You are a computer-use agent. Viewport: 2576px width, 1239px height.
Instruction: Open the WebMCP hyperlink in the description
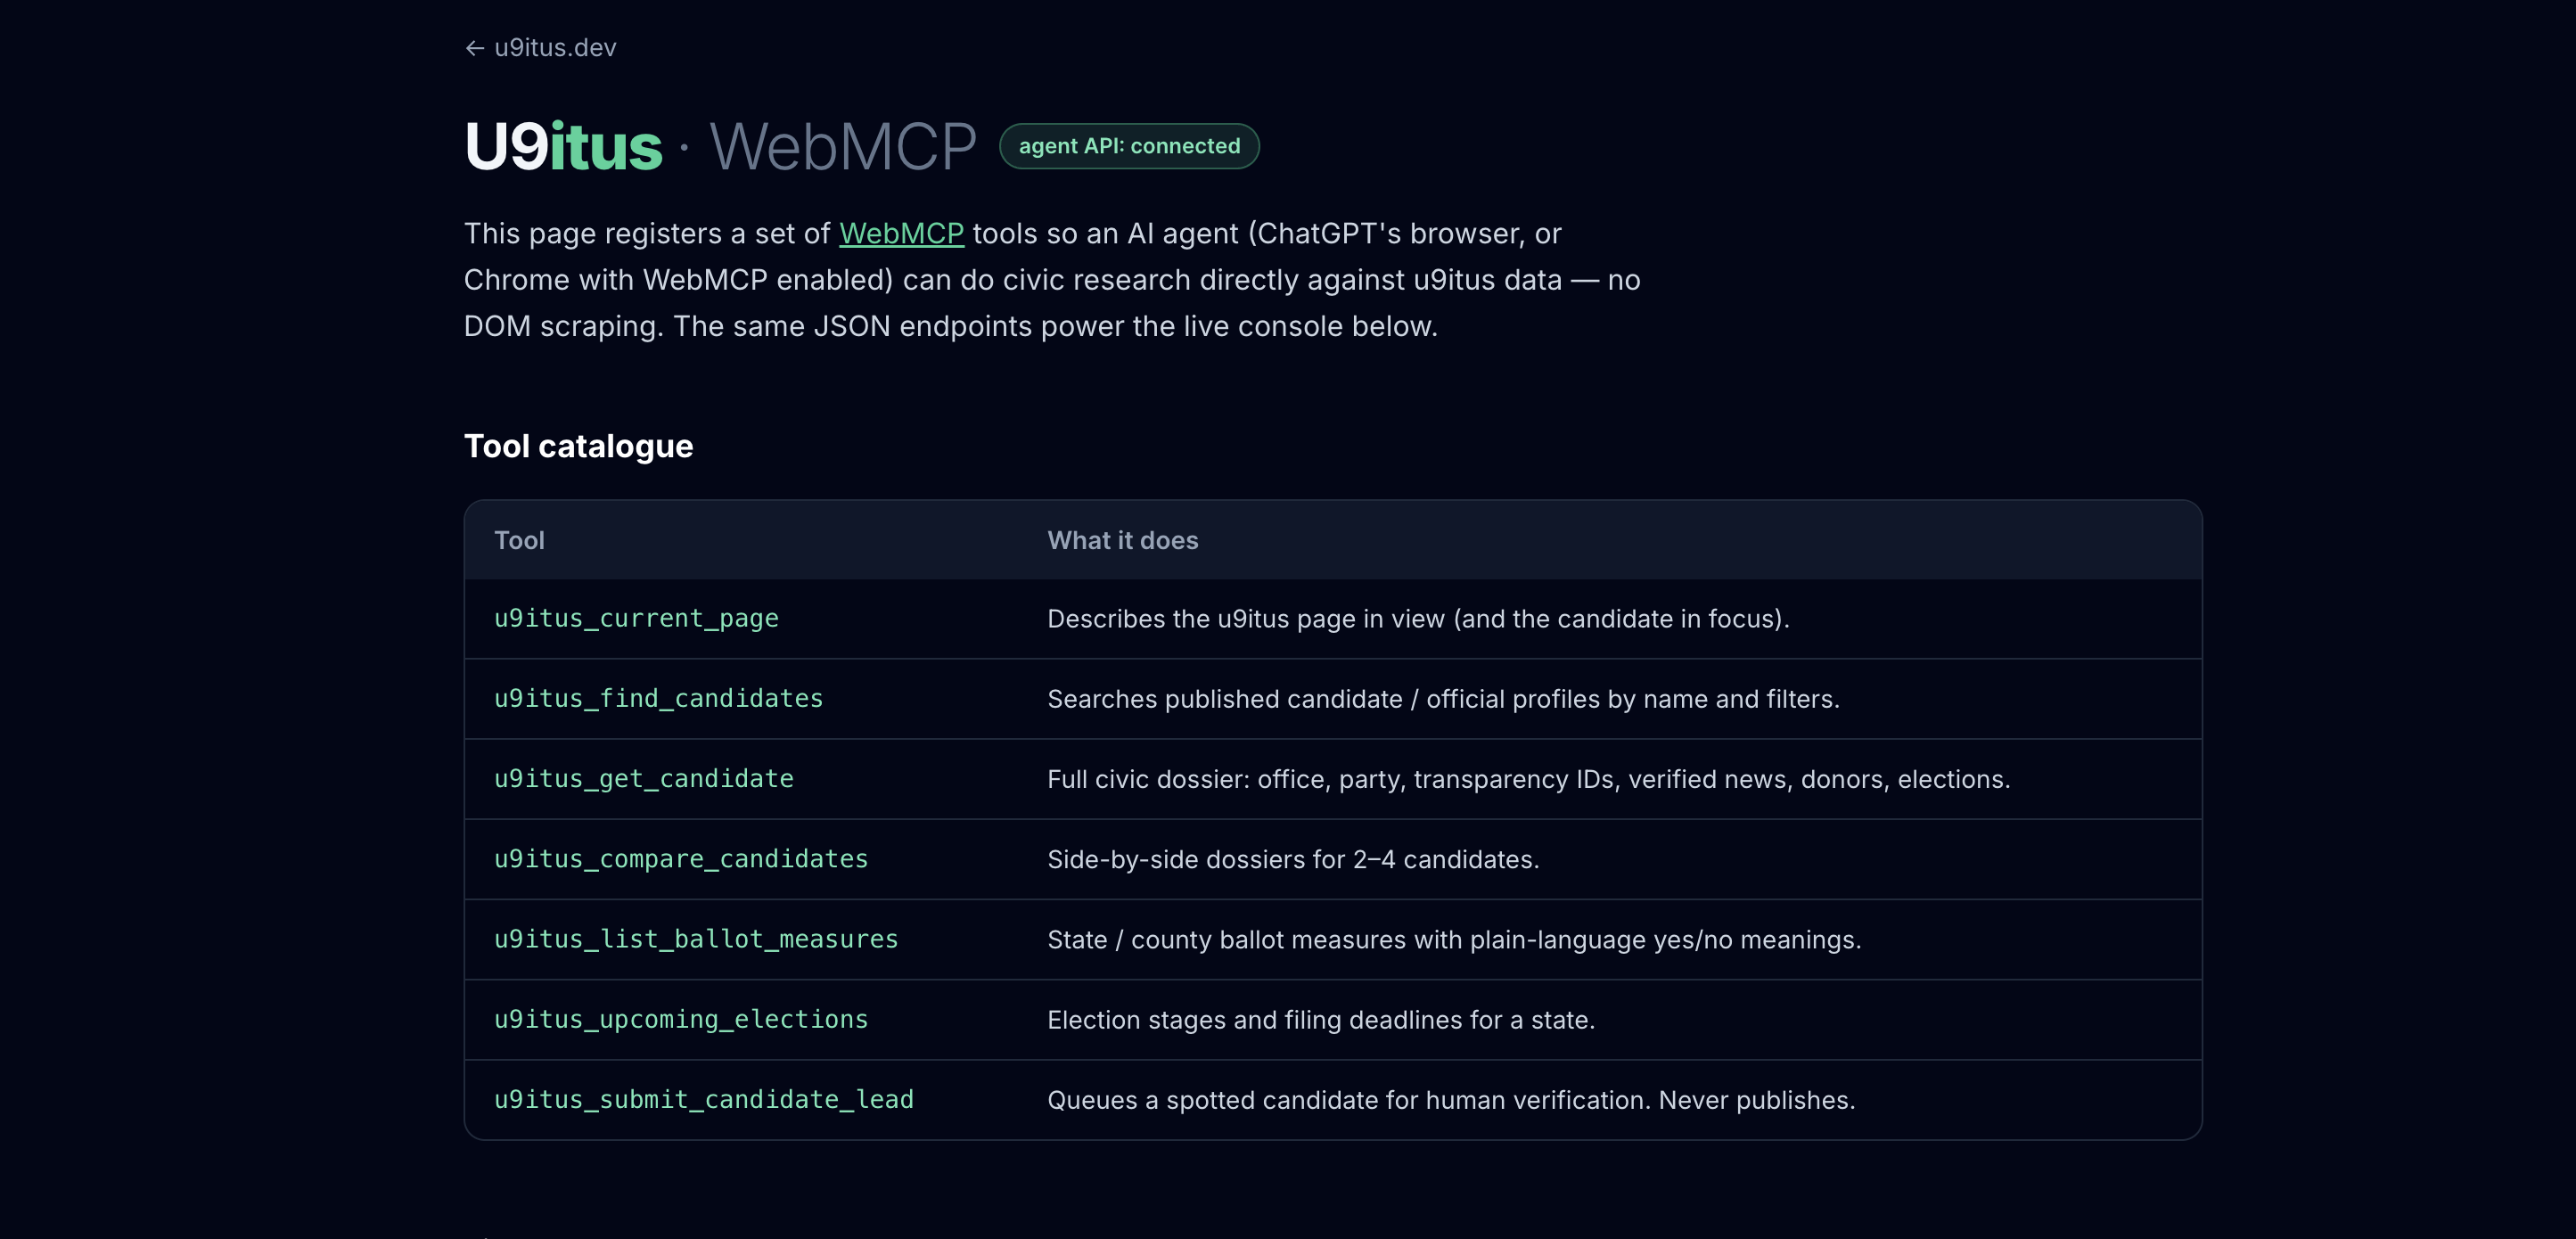[901, 233]
